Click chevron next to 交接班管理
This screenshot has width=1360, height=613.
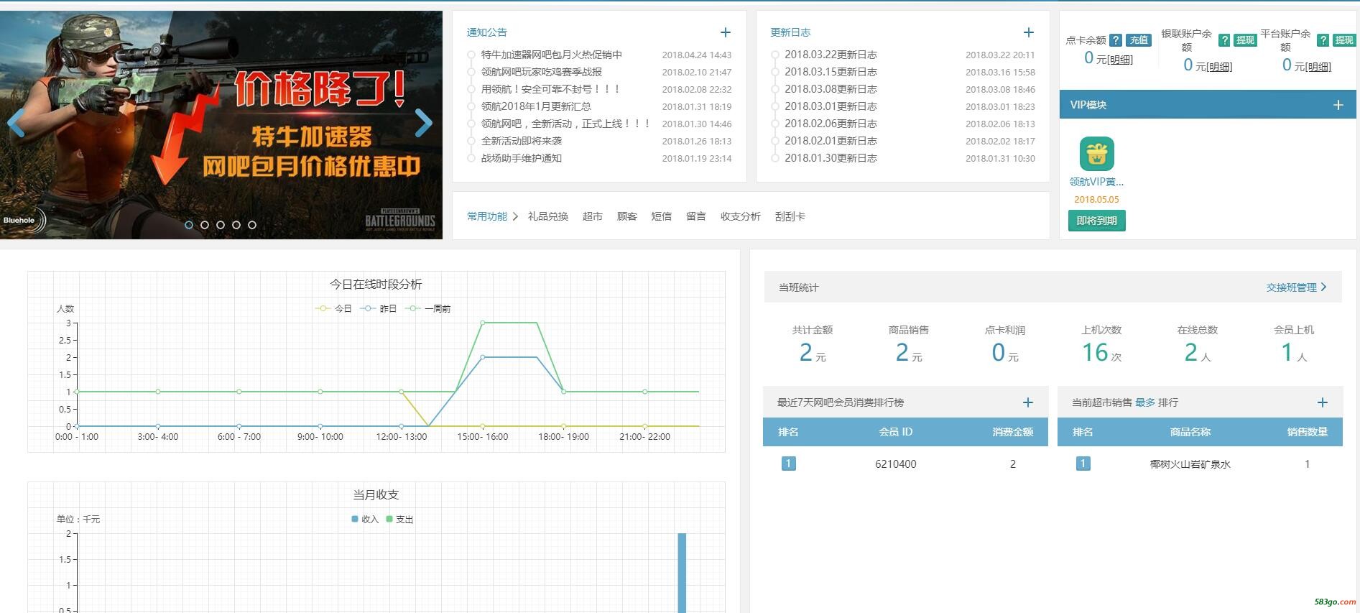(1323, 287)
